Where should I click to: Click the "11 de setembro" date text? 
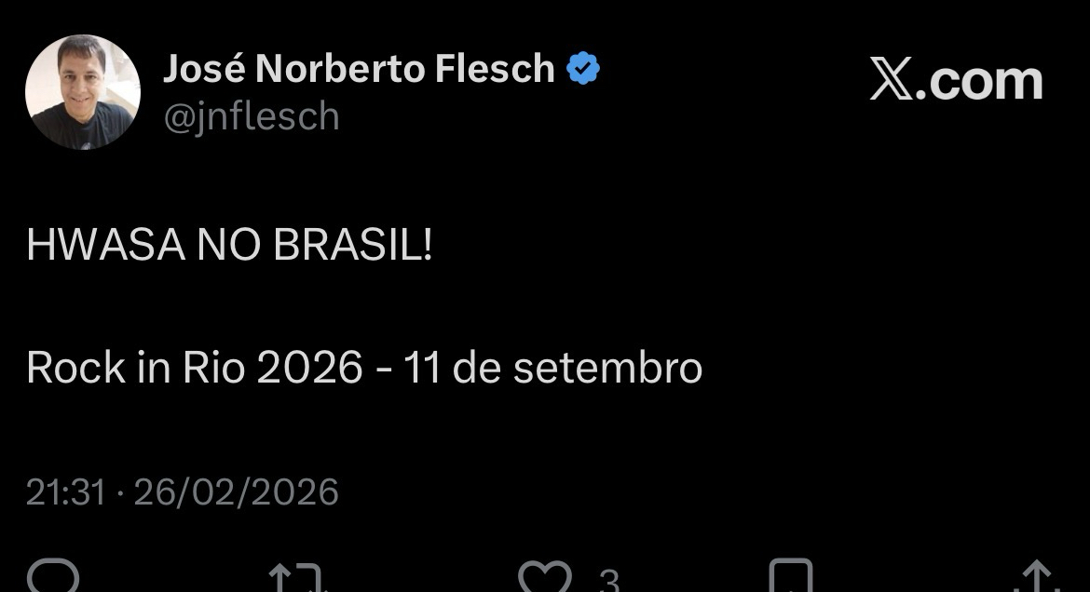(x=552, y=369)
